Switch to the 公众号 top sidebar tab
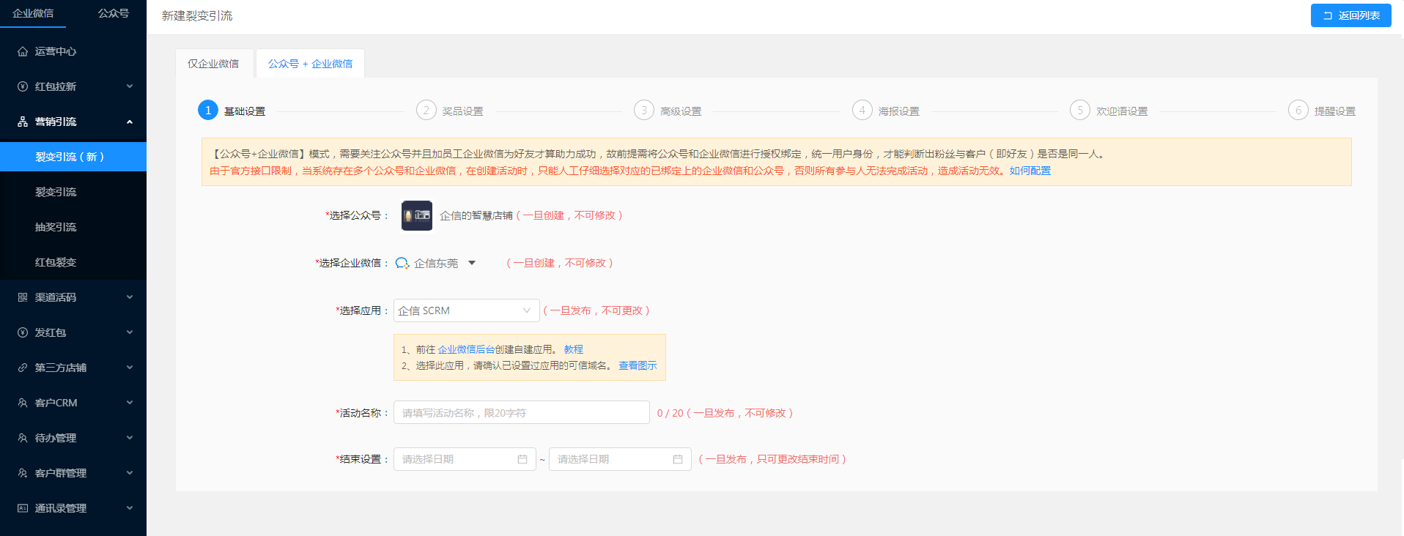 114,13
